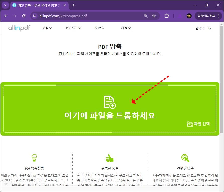The image size is (224, 192).
Task: Open a new tab with the plus button
Action: point(73,5)
